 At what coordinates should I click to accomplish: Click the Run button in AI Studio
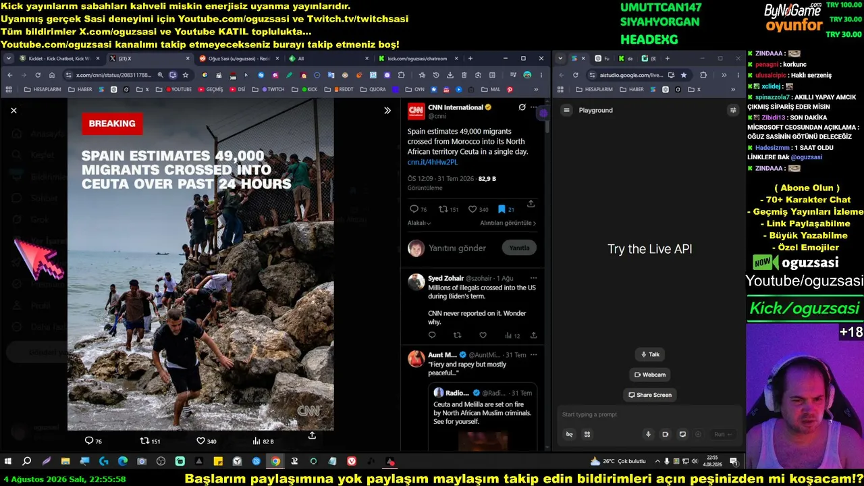pos(722,435)
